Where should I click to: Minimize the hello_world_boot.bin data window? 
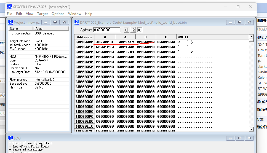tap(230, 22)
